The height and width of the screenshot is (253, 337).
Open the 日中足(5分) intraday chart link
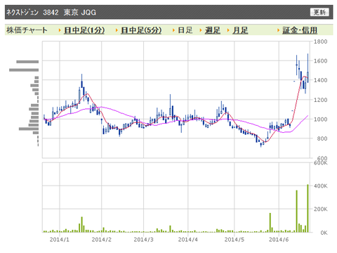(141, 30)
